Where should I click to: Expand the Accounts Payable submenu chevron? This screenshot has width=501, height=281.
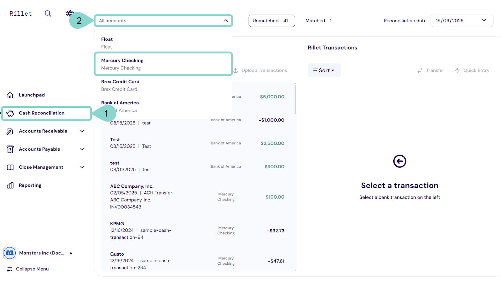pyautogui.click(x=82, y=149)
